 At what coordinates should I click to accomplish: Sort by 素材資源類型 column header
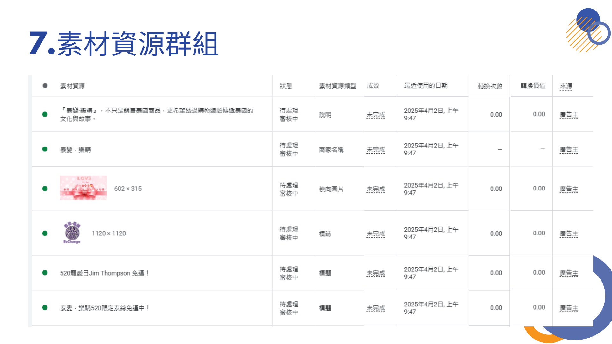click(338, 86)
